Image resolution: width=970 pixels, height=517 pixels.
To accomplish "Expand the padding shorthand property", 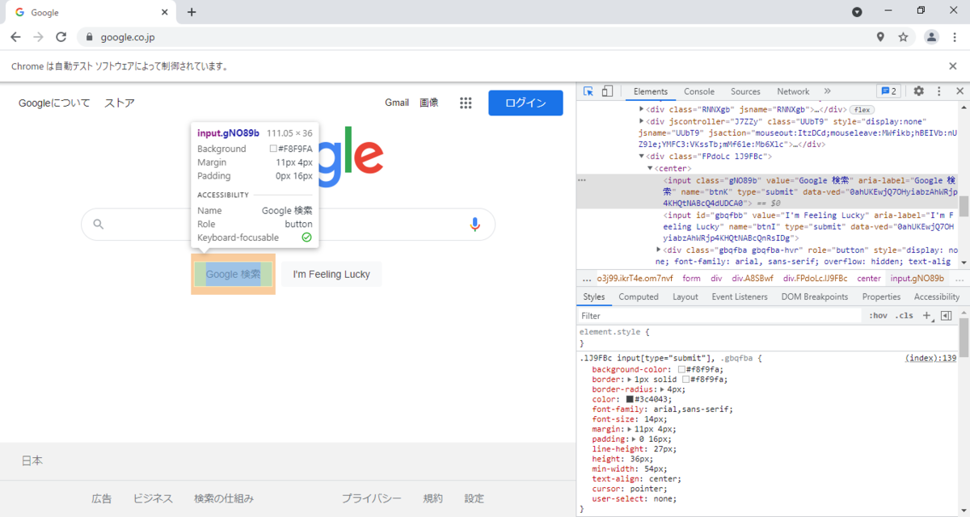I will (x=635, y=439).
